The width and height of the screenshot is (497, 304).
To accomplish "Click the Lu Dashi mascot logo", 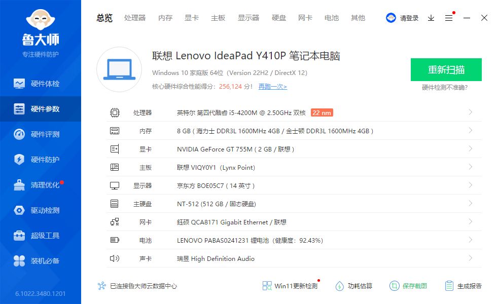I will pyautogui.click(x=41, y=20).
